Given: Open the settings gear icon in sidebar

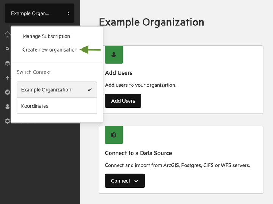Looking at the screenshot, I should [x=8, y=121].
